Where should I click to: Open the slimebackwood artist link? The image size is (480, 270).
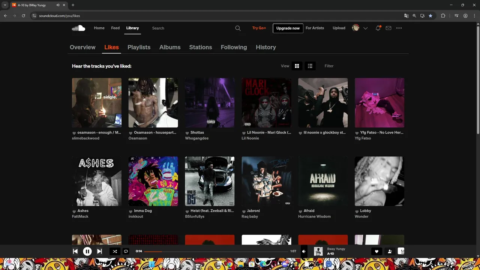click(85, 138)
